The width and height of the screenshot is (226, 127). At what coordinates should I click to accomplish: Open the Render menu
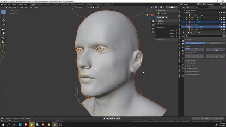pos(14,4)
